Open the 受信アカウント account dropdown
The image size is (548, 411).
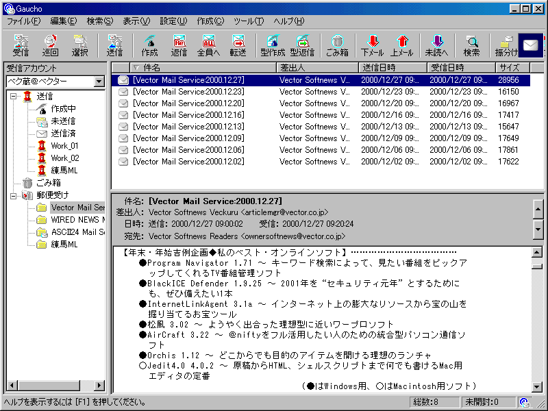coord(99,82)
